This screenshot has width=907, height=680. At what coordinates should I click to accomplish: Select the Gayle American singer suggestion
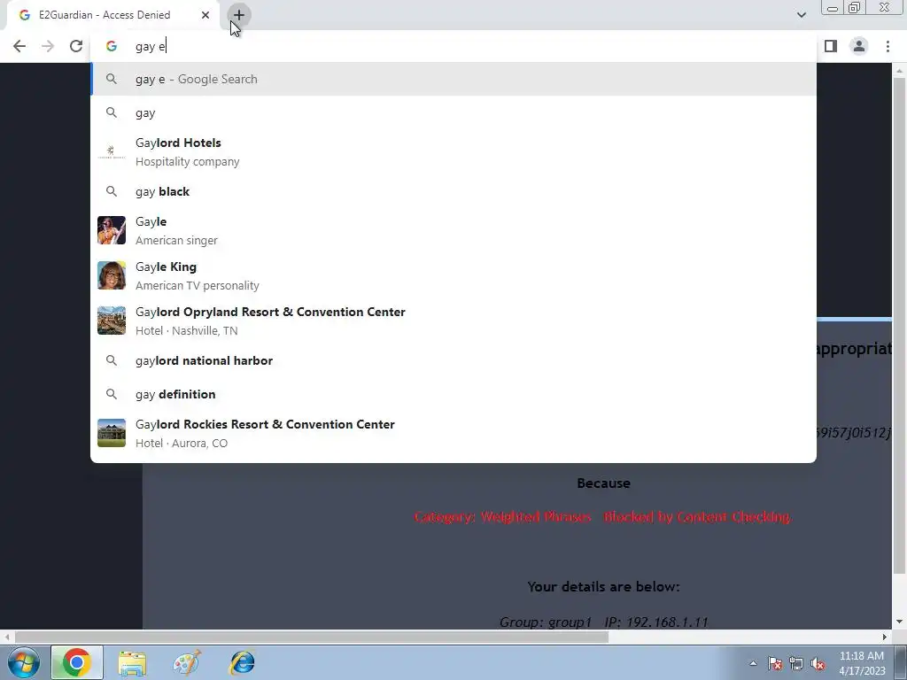(453, 231)
